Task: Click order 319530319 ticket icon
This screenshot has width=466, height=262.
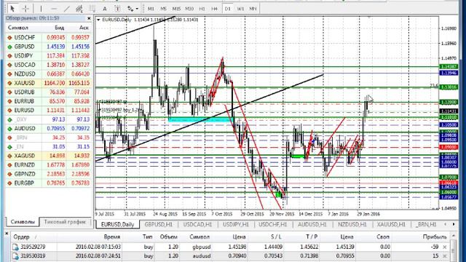Action: [x=15, y=256]
